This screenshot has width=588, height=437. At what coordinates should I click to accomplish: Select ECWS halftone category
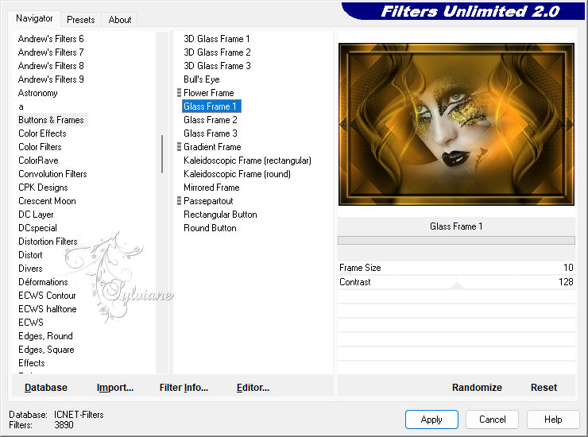point(47,309)
